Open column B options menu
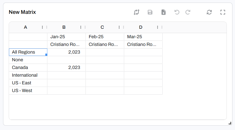Image resolution: width=235 pixels, height=130 pixels. point(81,27)
